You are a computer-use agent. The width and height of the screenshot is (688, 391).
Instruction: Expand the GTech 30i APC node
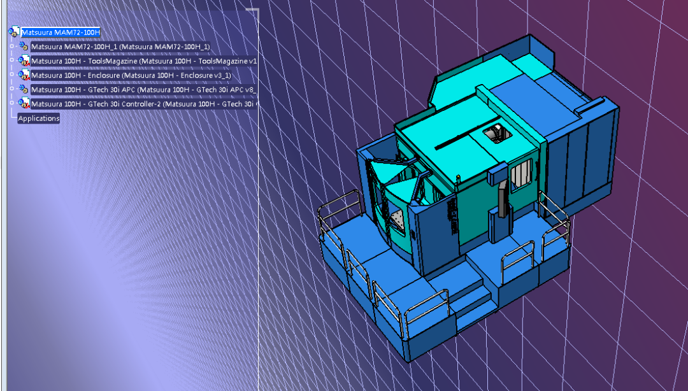[12, 89]
